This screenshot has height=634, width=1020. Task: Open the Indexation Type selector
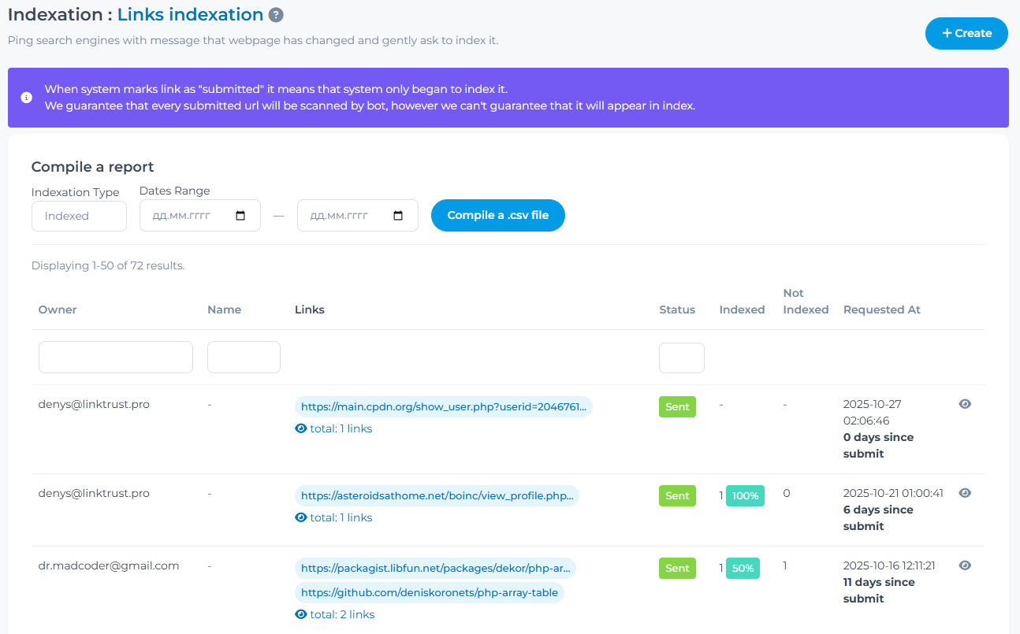(x=79, y=216)
